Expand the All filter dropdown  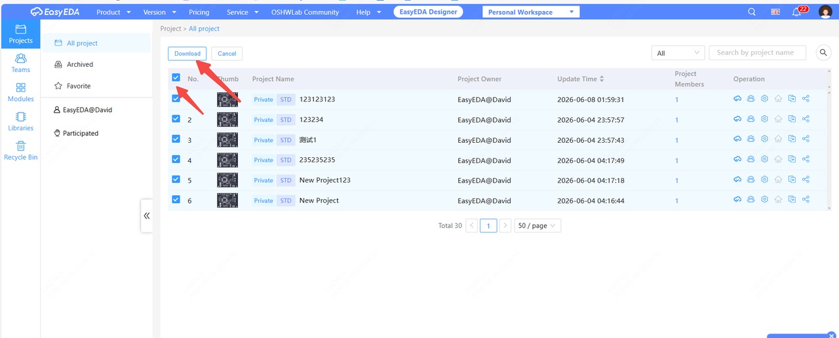click(x=678, y=53)
